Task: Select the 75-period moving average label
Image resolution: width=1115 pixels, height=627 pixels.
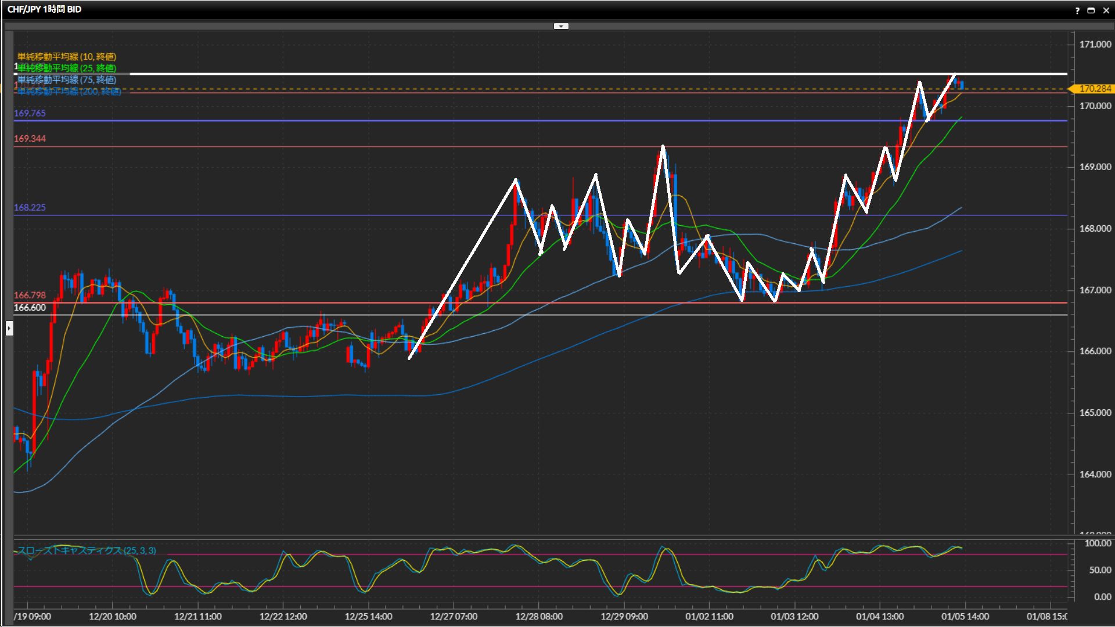Action: 67,80
